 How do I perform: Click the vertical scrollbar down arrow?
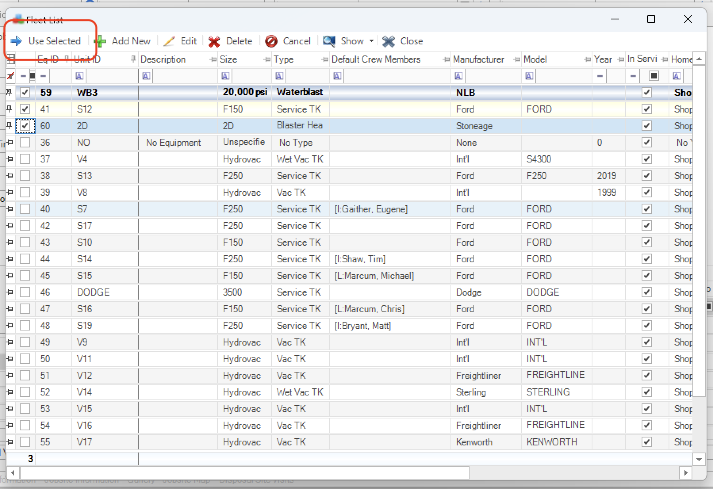pos(699,460)
